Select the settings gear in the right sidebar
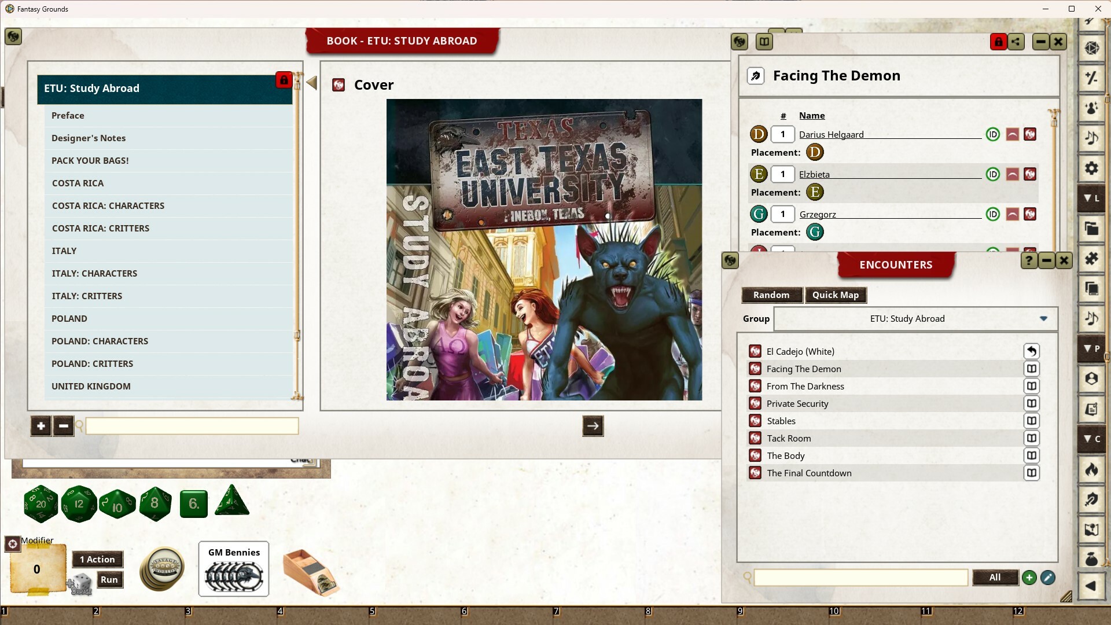1111x625 pixels. (x=1091, y=168)
